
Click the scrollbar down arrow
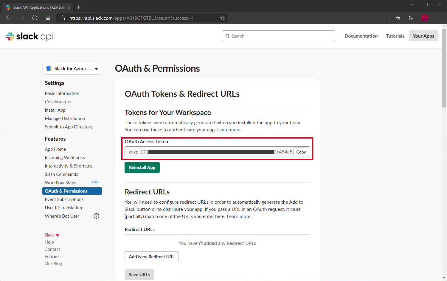pyautogui.click(x=444, y=278)
